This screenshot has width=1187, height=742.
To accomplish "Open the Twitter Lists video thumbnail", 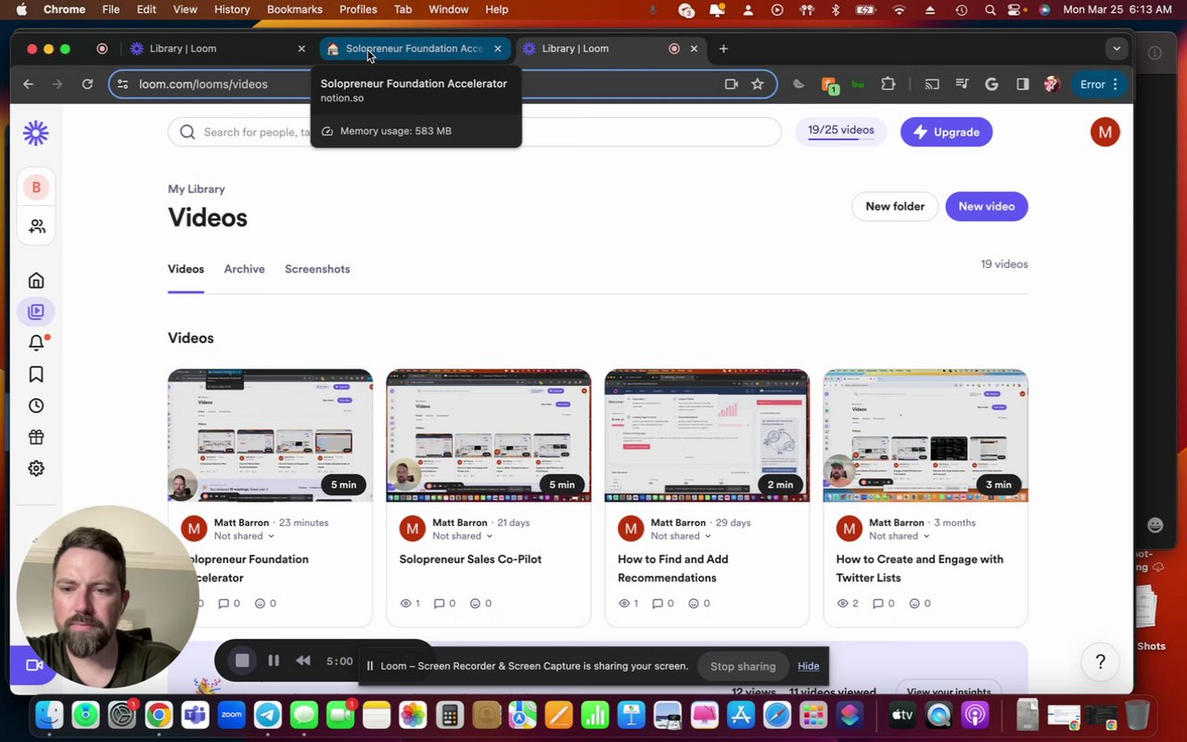I will coord(925,436).
